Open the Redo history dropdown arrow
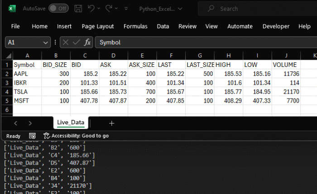The image size is (317, 194). pyautogui.click(x=116, y=9)
